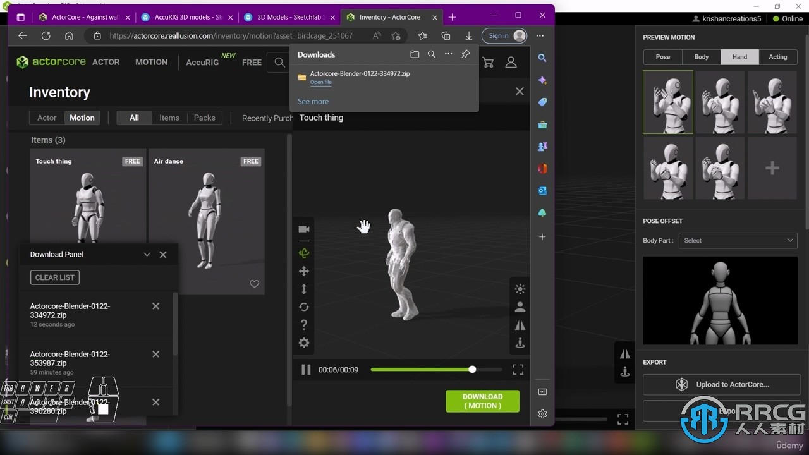Open the Body Part Select dropdown
Image resolution: width=809 pixels, height=455 pixels.
(738, 240)
